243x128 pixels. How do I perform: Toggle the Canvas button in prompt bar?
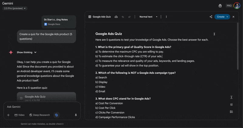pyautogui.click(x=56, y=115)
